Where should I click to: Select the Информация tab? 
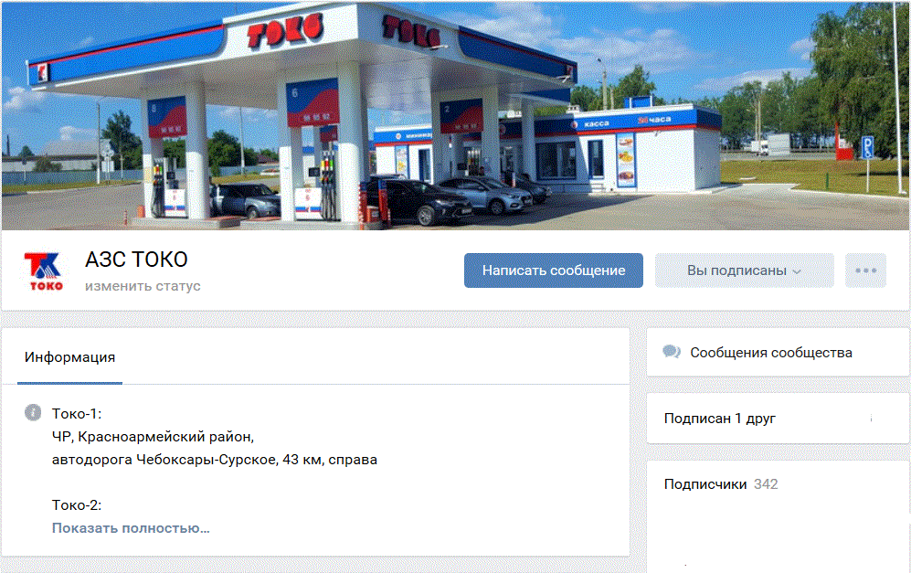pos(69,356)
